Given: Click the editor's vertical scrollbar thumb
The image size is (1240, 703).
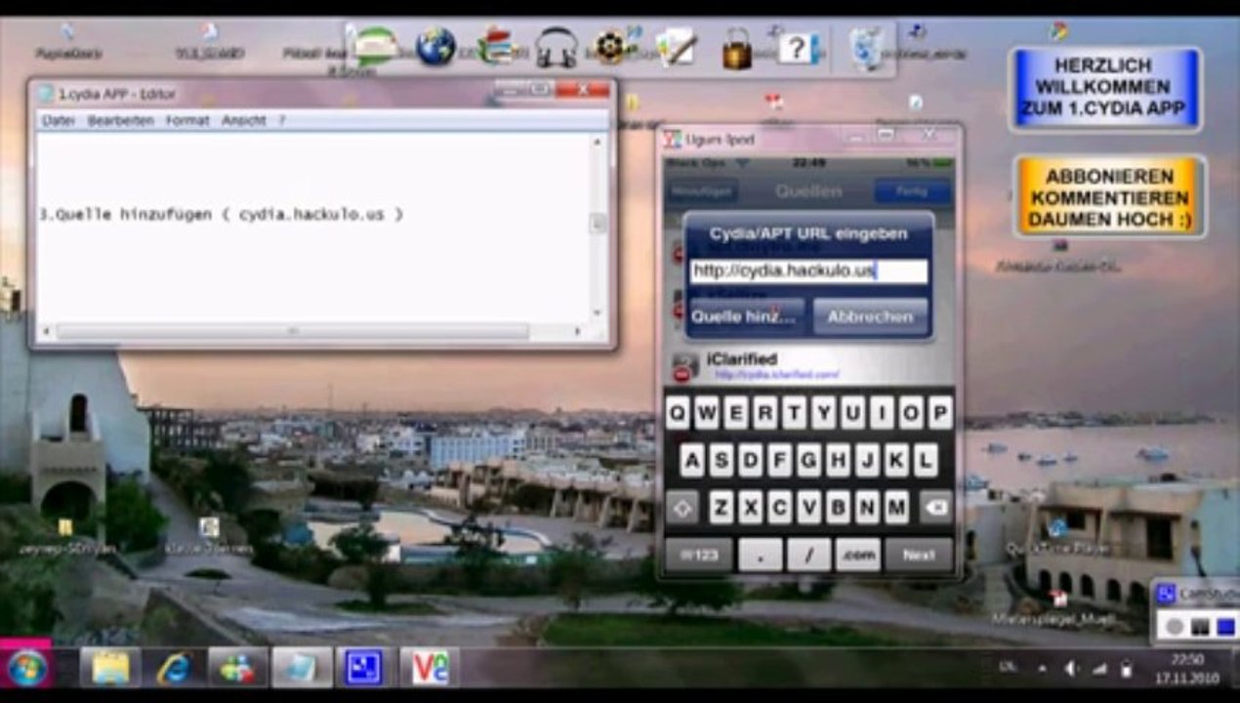Looking at the screenshot, I should tap(598, 224).
